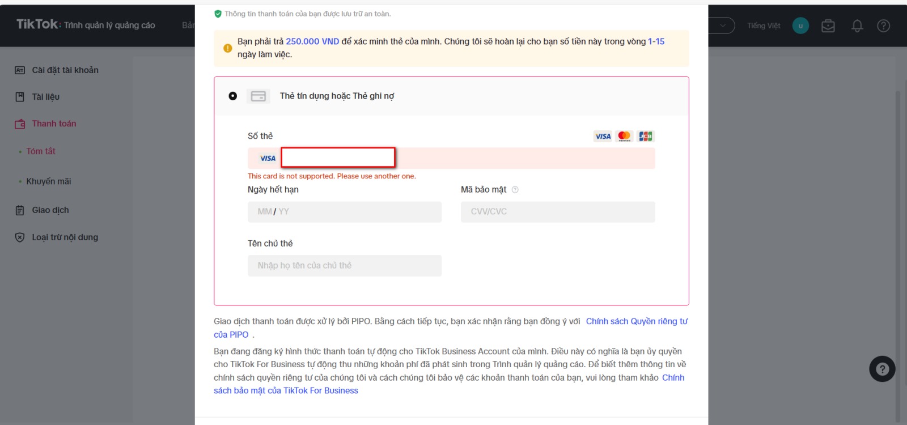Image resolution: width=907 pixels, height=425 pixels.
Task: Select Credit or Debit card radio option
Action: 232,96
